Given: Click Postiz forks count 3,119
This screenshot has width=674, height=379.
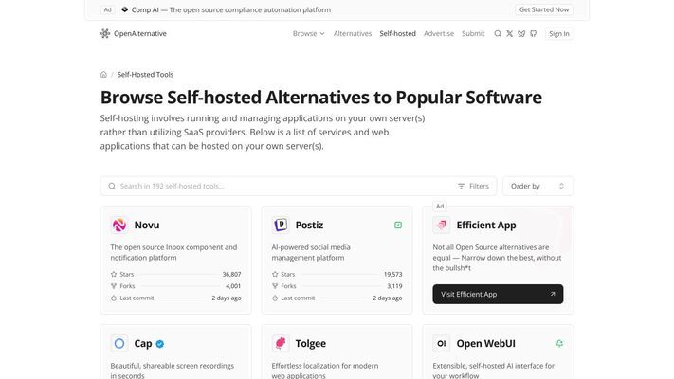Looking at the screenshot, I should [x=394, y=286].
